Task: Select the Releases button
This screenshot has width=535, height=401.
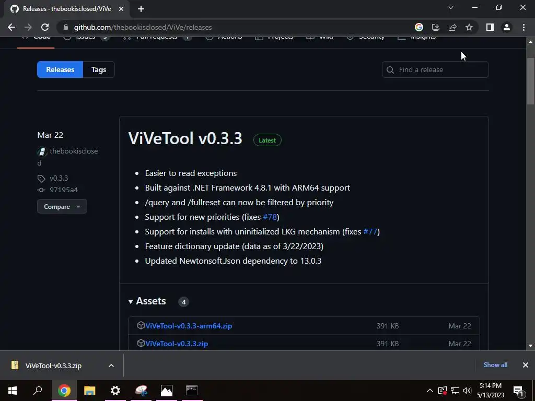Action: (60, 69)
